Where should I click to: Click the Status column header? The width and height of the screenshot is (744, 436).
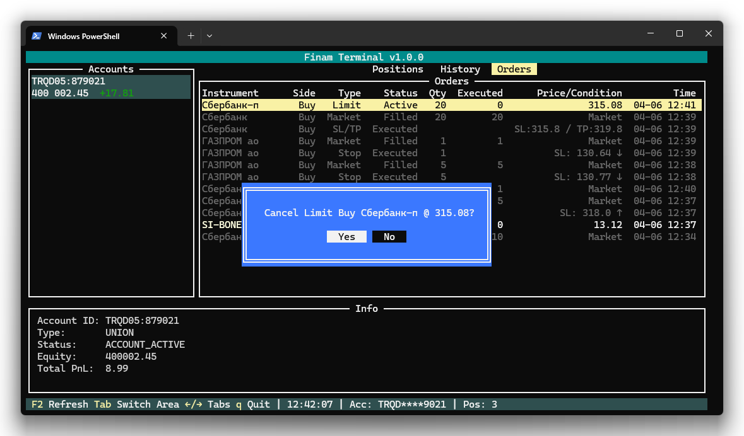tap(400, 93)
